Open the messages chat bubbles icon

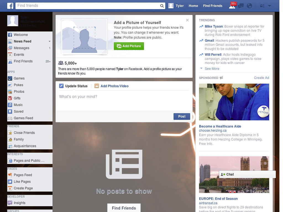(x=241, y=6)
